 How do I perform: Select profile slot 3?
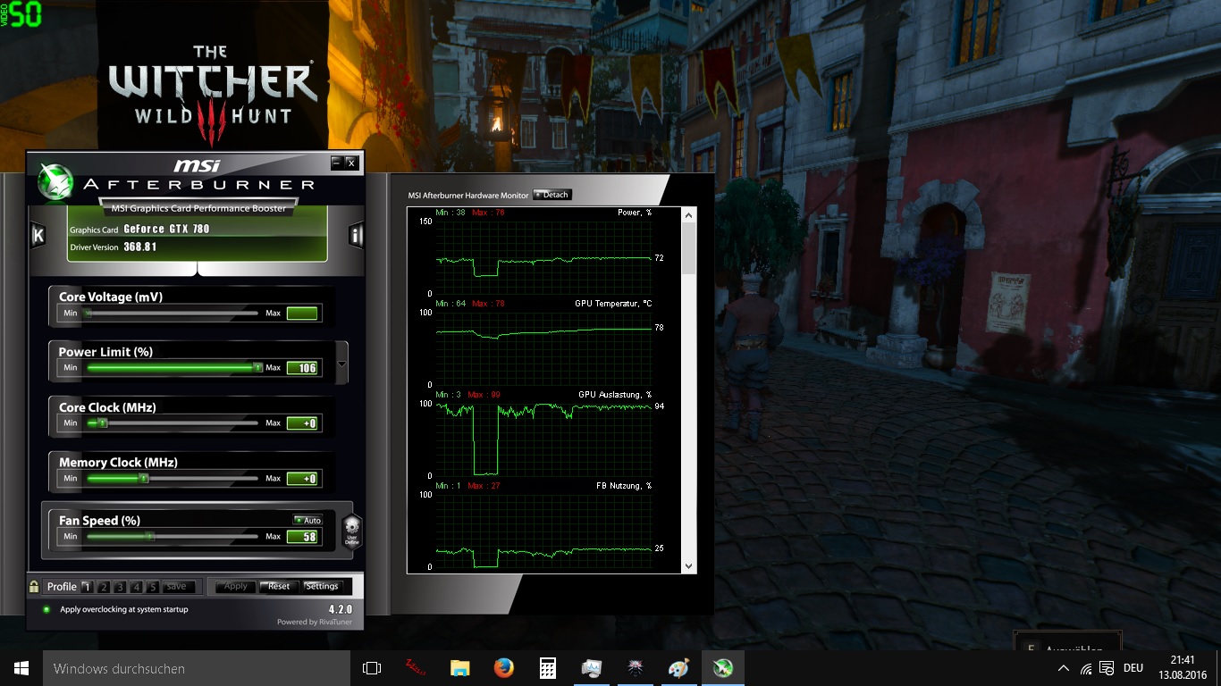click(120, 587)
